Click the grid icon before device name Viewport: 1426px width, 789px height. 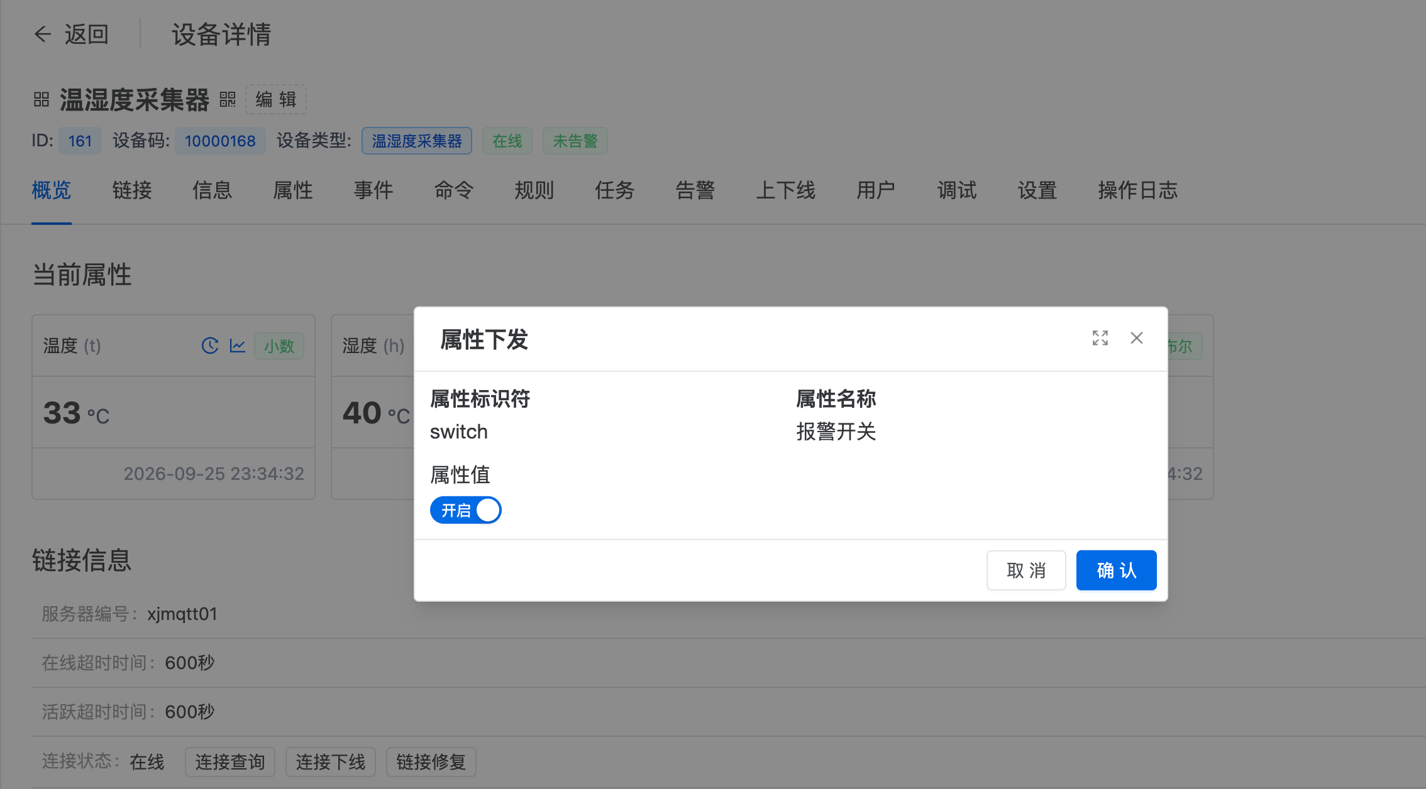(41, 99)
